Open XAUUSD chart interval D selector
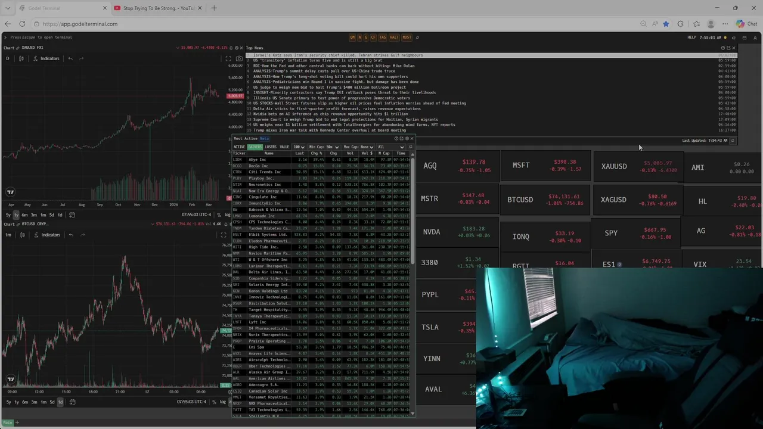Viewport: 763px width, 429px height. click(8, 58)
